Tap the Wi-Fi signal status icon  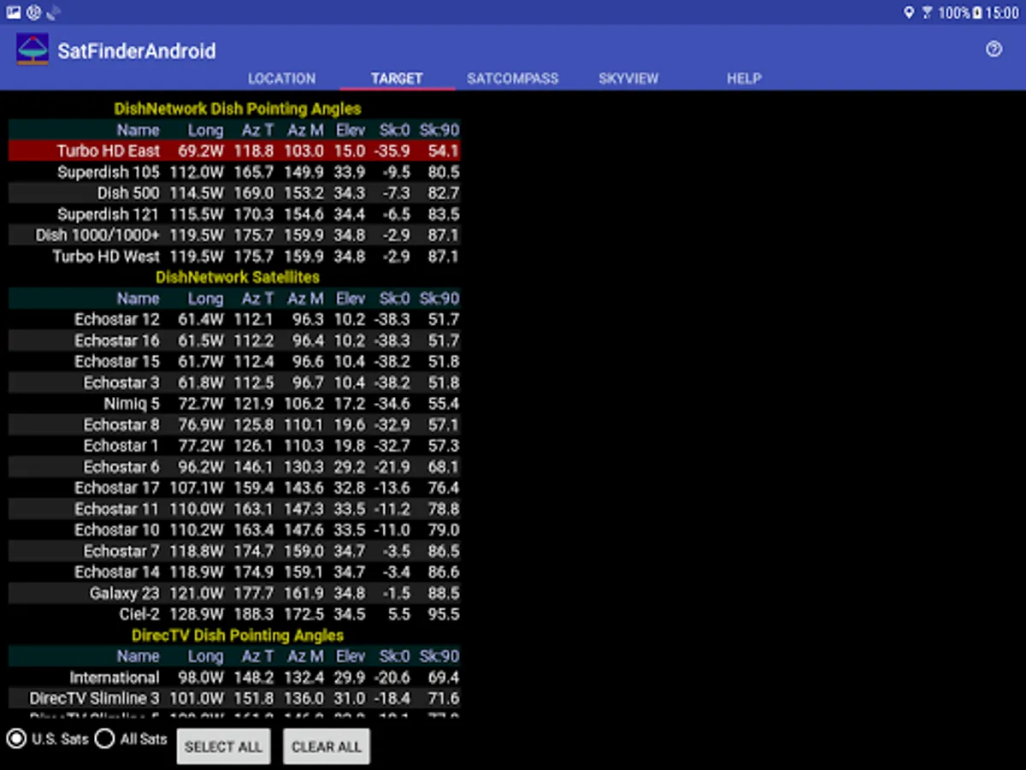(x=928, y=13)
